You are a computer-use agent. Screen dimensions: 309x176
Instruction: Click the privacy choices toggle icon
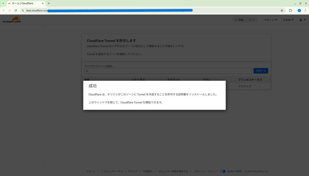[223, 171]
